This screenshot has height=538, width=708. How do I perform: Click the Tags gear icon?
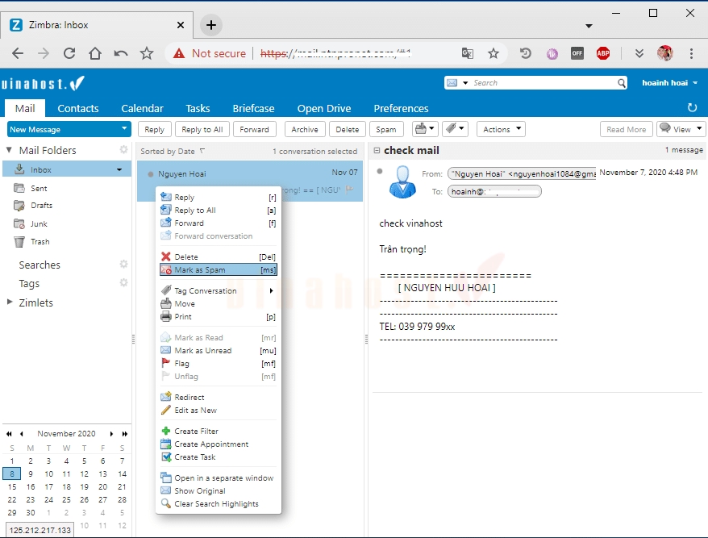tap(123, 283)
